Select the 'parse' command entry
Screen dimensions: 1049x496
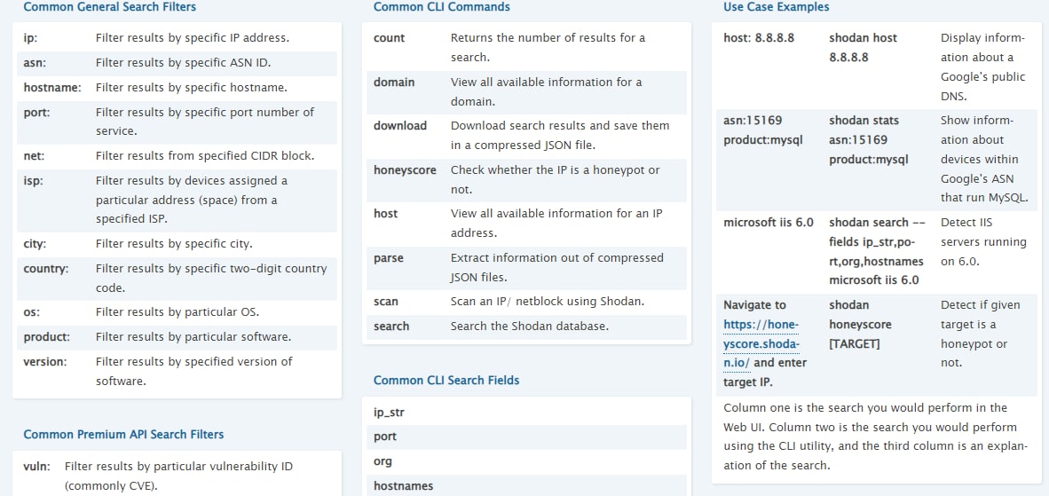coord(388,258)
